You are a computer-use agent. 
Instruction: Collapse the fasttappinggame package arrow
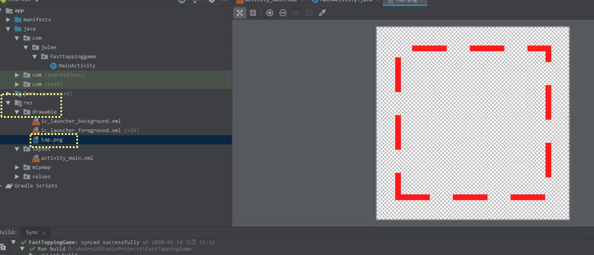(x=35, y=56)
